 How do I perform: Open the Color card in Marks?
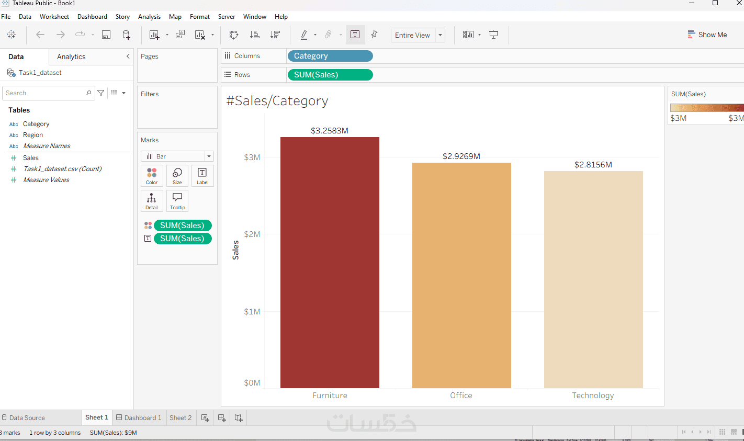point(152,176)
